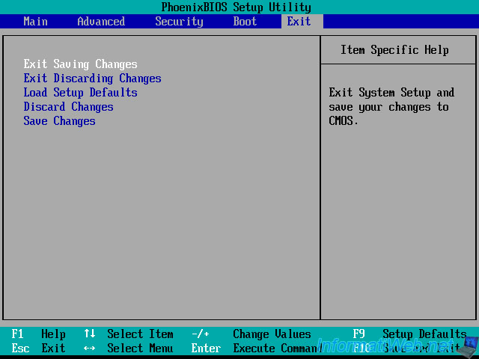The width and height of the screenshot is (479, 359).
Task: Click the Save Changes entry
Action: tap(59, 121)
